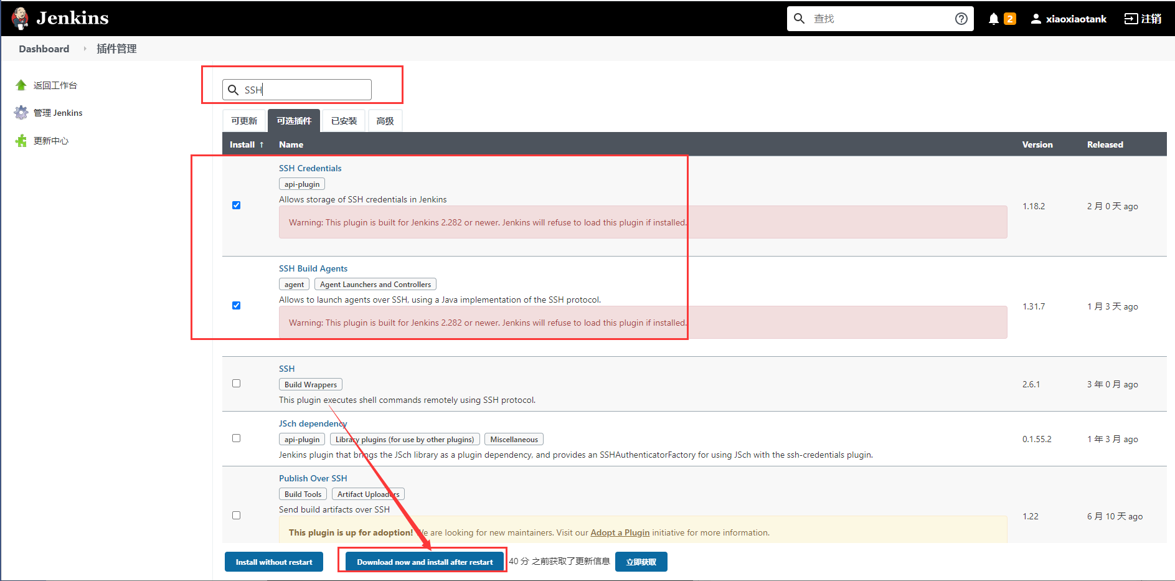The height and width of the screenshot is (581, 1175).
Task: Click inside the SSH search input field
Action: (296, 89)
